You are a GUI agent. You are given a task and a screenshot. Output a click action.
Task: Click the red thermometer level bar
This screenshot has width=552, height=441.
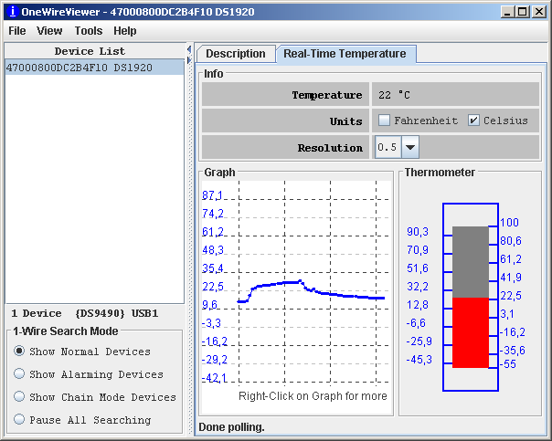(471, 332)
